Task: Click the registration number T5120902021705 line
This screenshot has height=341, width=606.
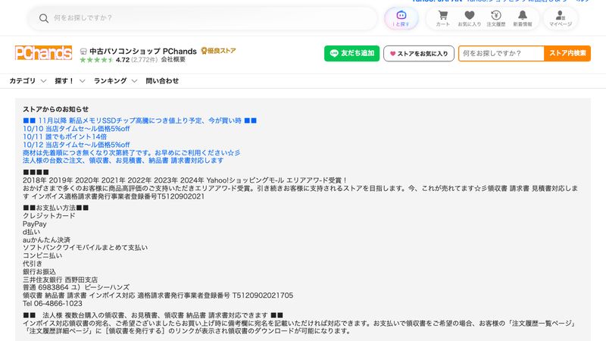Action: [158, 296]
